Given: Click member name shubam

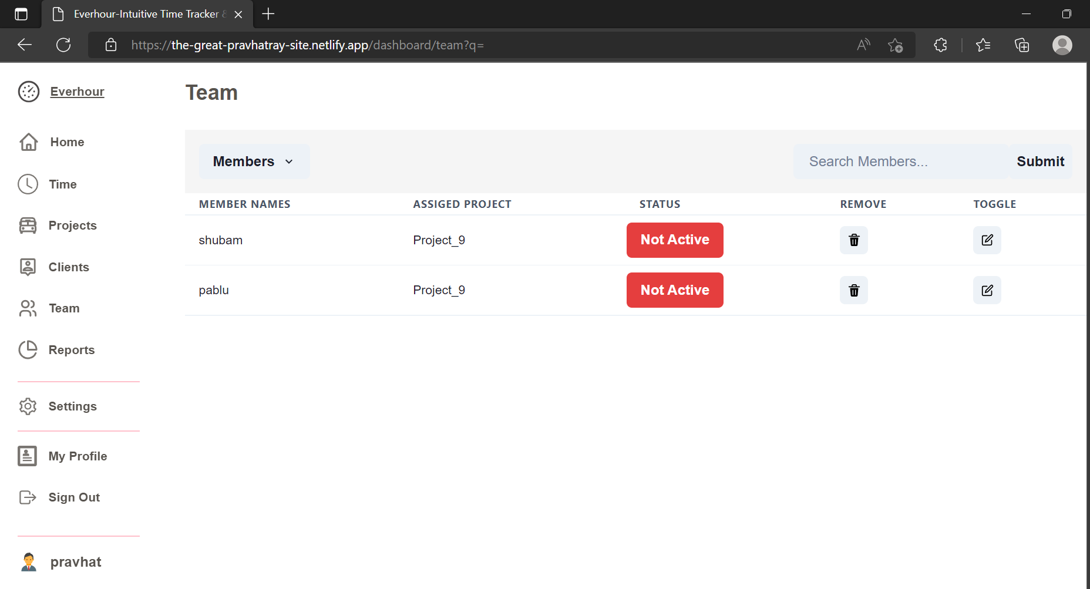Looking at the screenshot, I should [x=220, y=240].
